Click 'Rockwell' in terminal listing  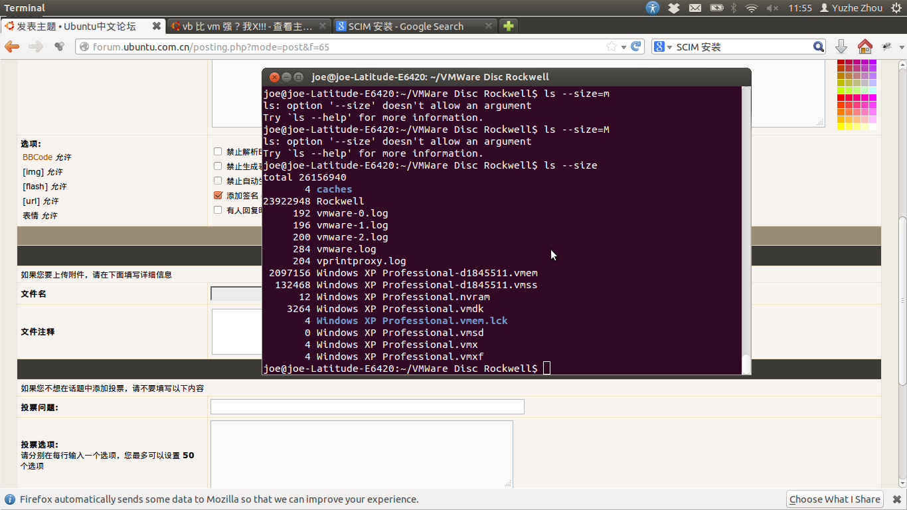(x=340, y=201)
